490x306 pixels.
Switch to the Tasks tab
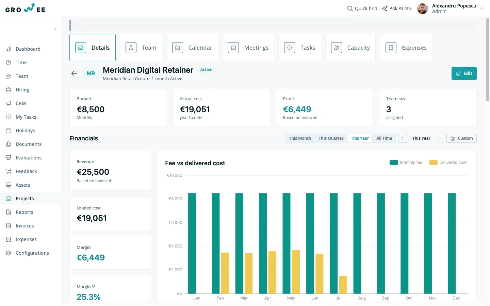click(300, 48)
